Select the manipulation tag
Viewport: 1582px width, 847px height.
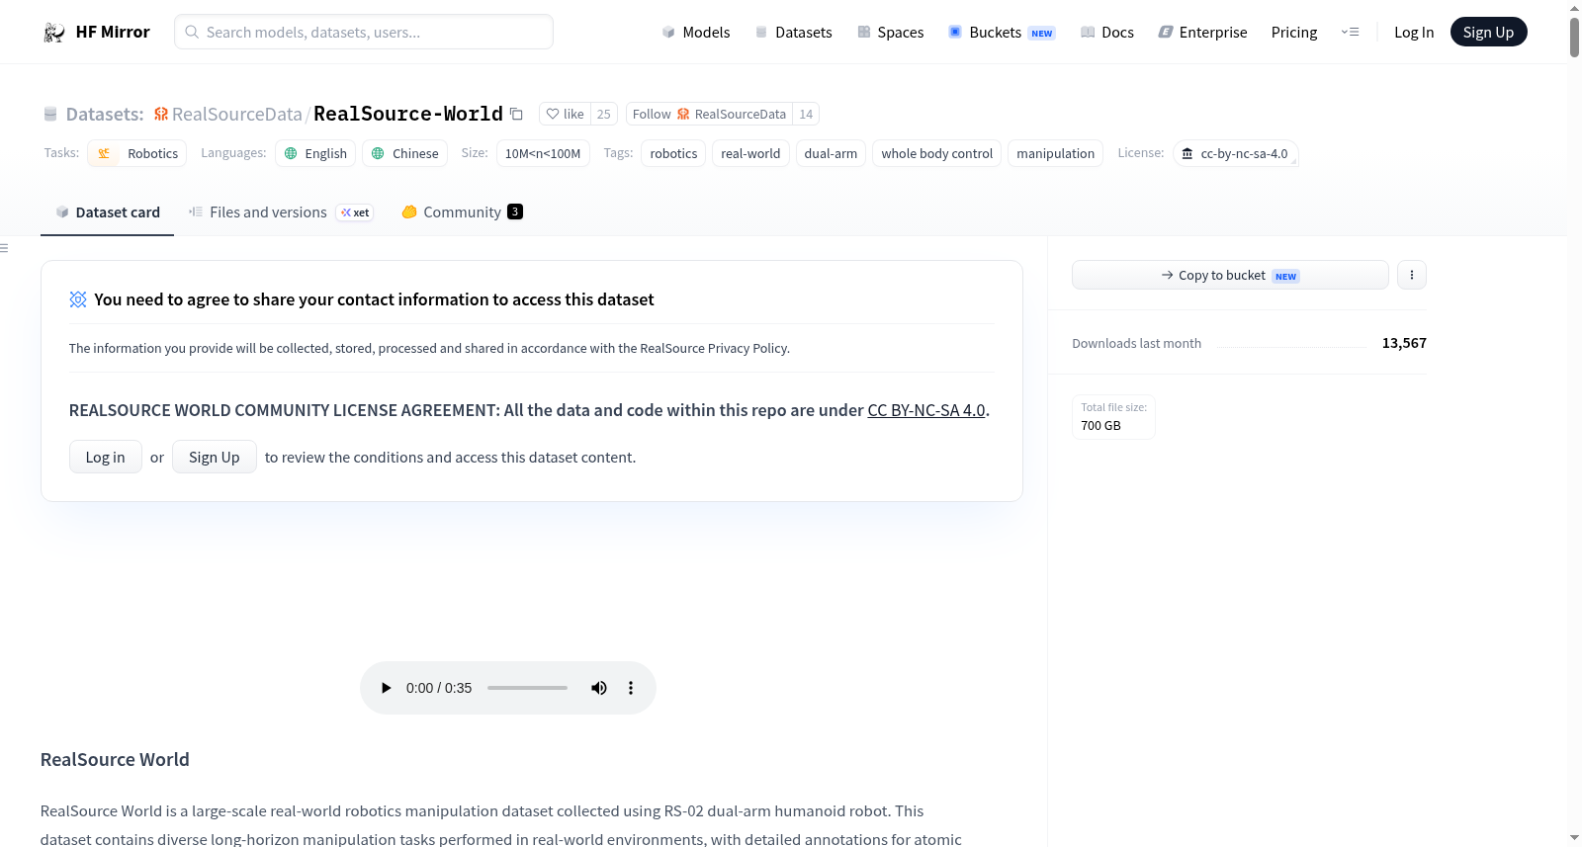1056,153
